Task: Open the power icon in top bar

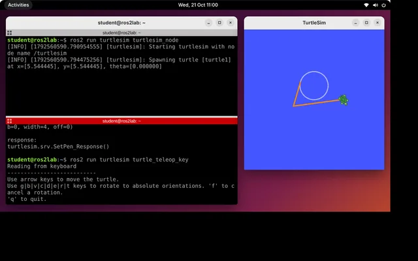Action: (383, 5)
